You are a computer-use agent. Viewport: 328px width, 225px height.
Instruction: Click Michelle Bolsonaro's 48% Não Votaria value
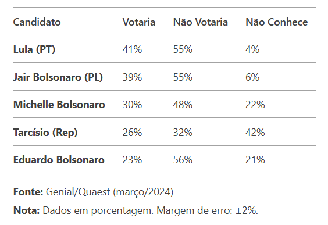click(x=183, y=104)
